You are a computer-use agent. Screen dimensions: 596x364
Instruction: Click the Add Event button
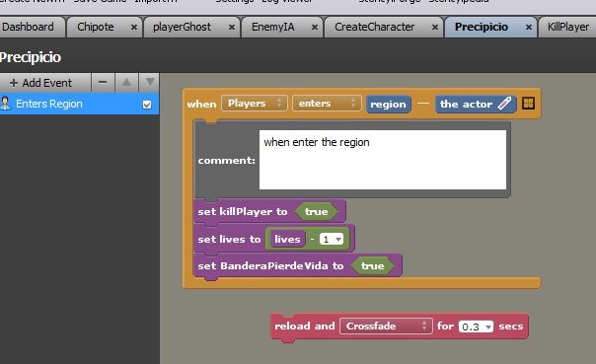tap(45, 83)
